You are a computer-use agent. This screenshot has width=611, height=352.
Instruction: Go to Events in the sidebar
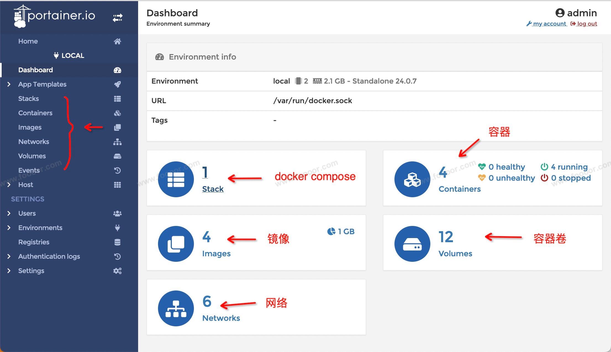[x=29, y=170]
